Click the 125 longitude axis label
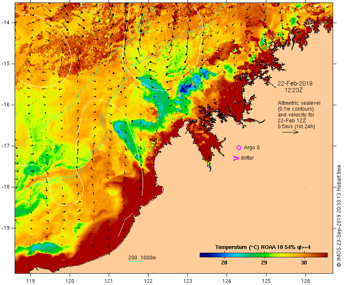344x285 pixels. tap(266, 281)
